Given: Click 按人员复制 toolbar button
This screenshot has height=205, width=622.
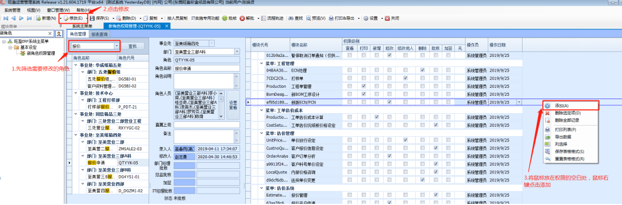Looking at the screenshot, I should pos(177,18).
